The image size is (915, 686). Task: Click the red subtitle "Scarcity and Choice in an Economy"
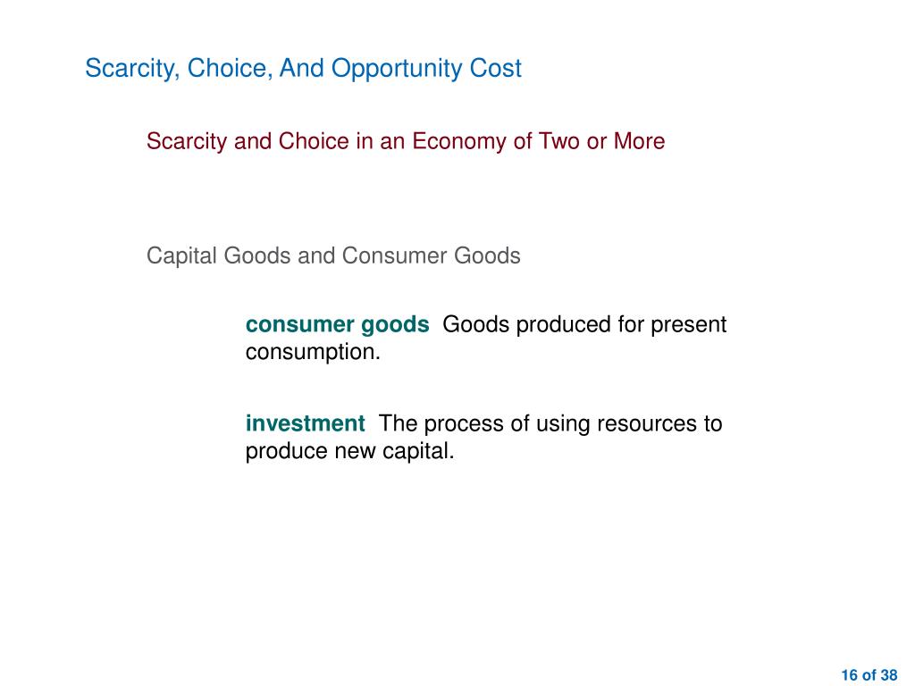click(x=325, y=142)
